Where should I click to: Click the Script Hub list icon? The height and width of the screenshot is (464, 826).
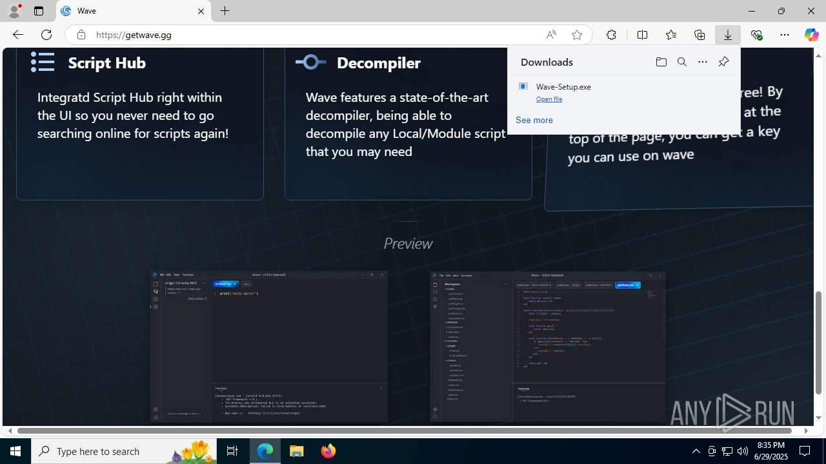pos(43,62)
